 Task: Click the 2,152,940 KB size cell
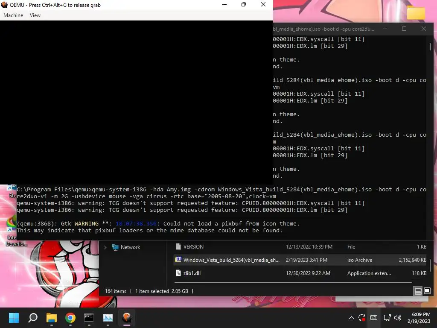(413, 260)
